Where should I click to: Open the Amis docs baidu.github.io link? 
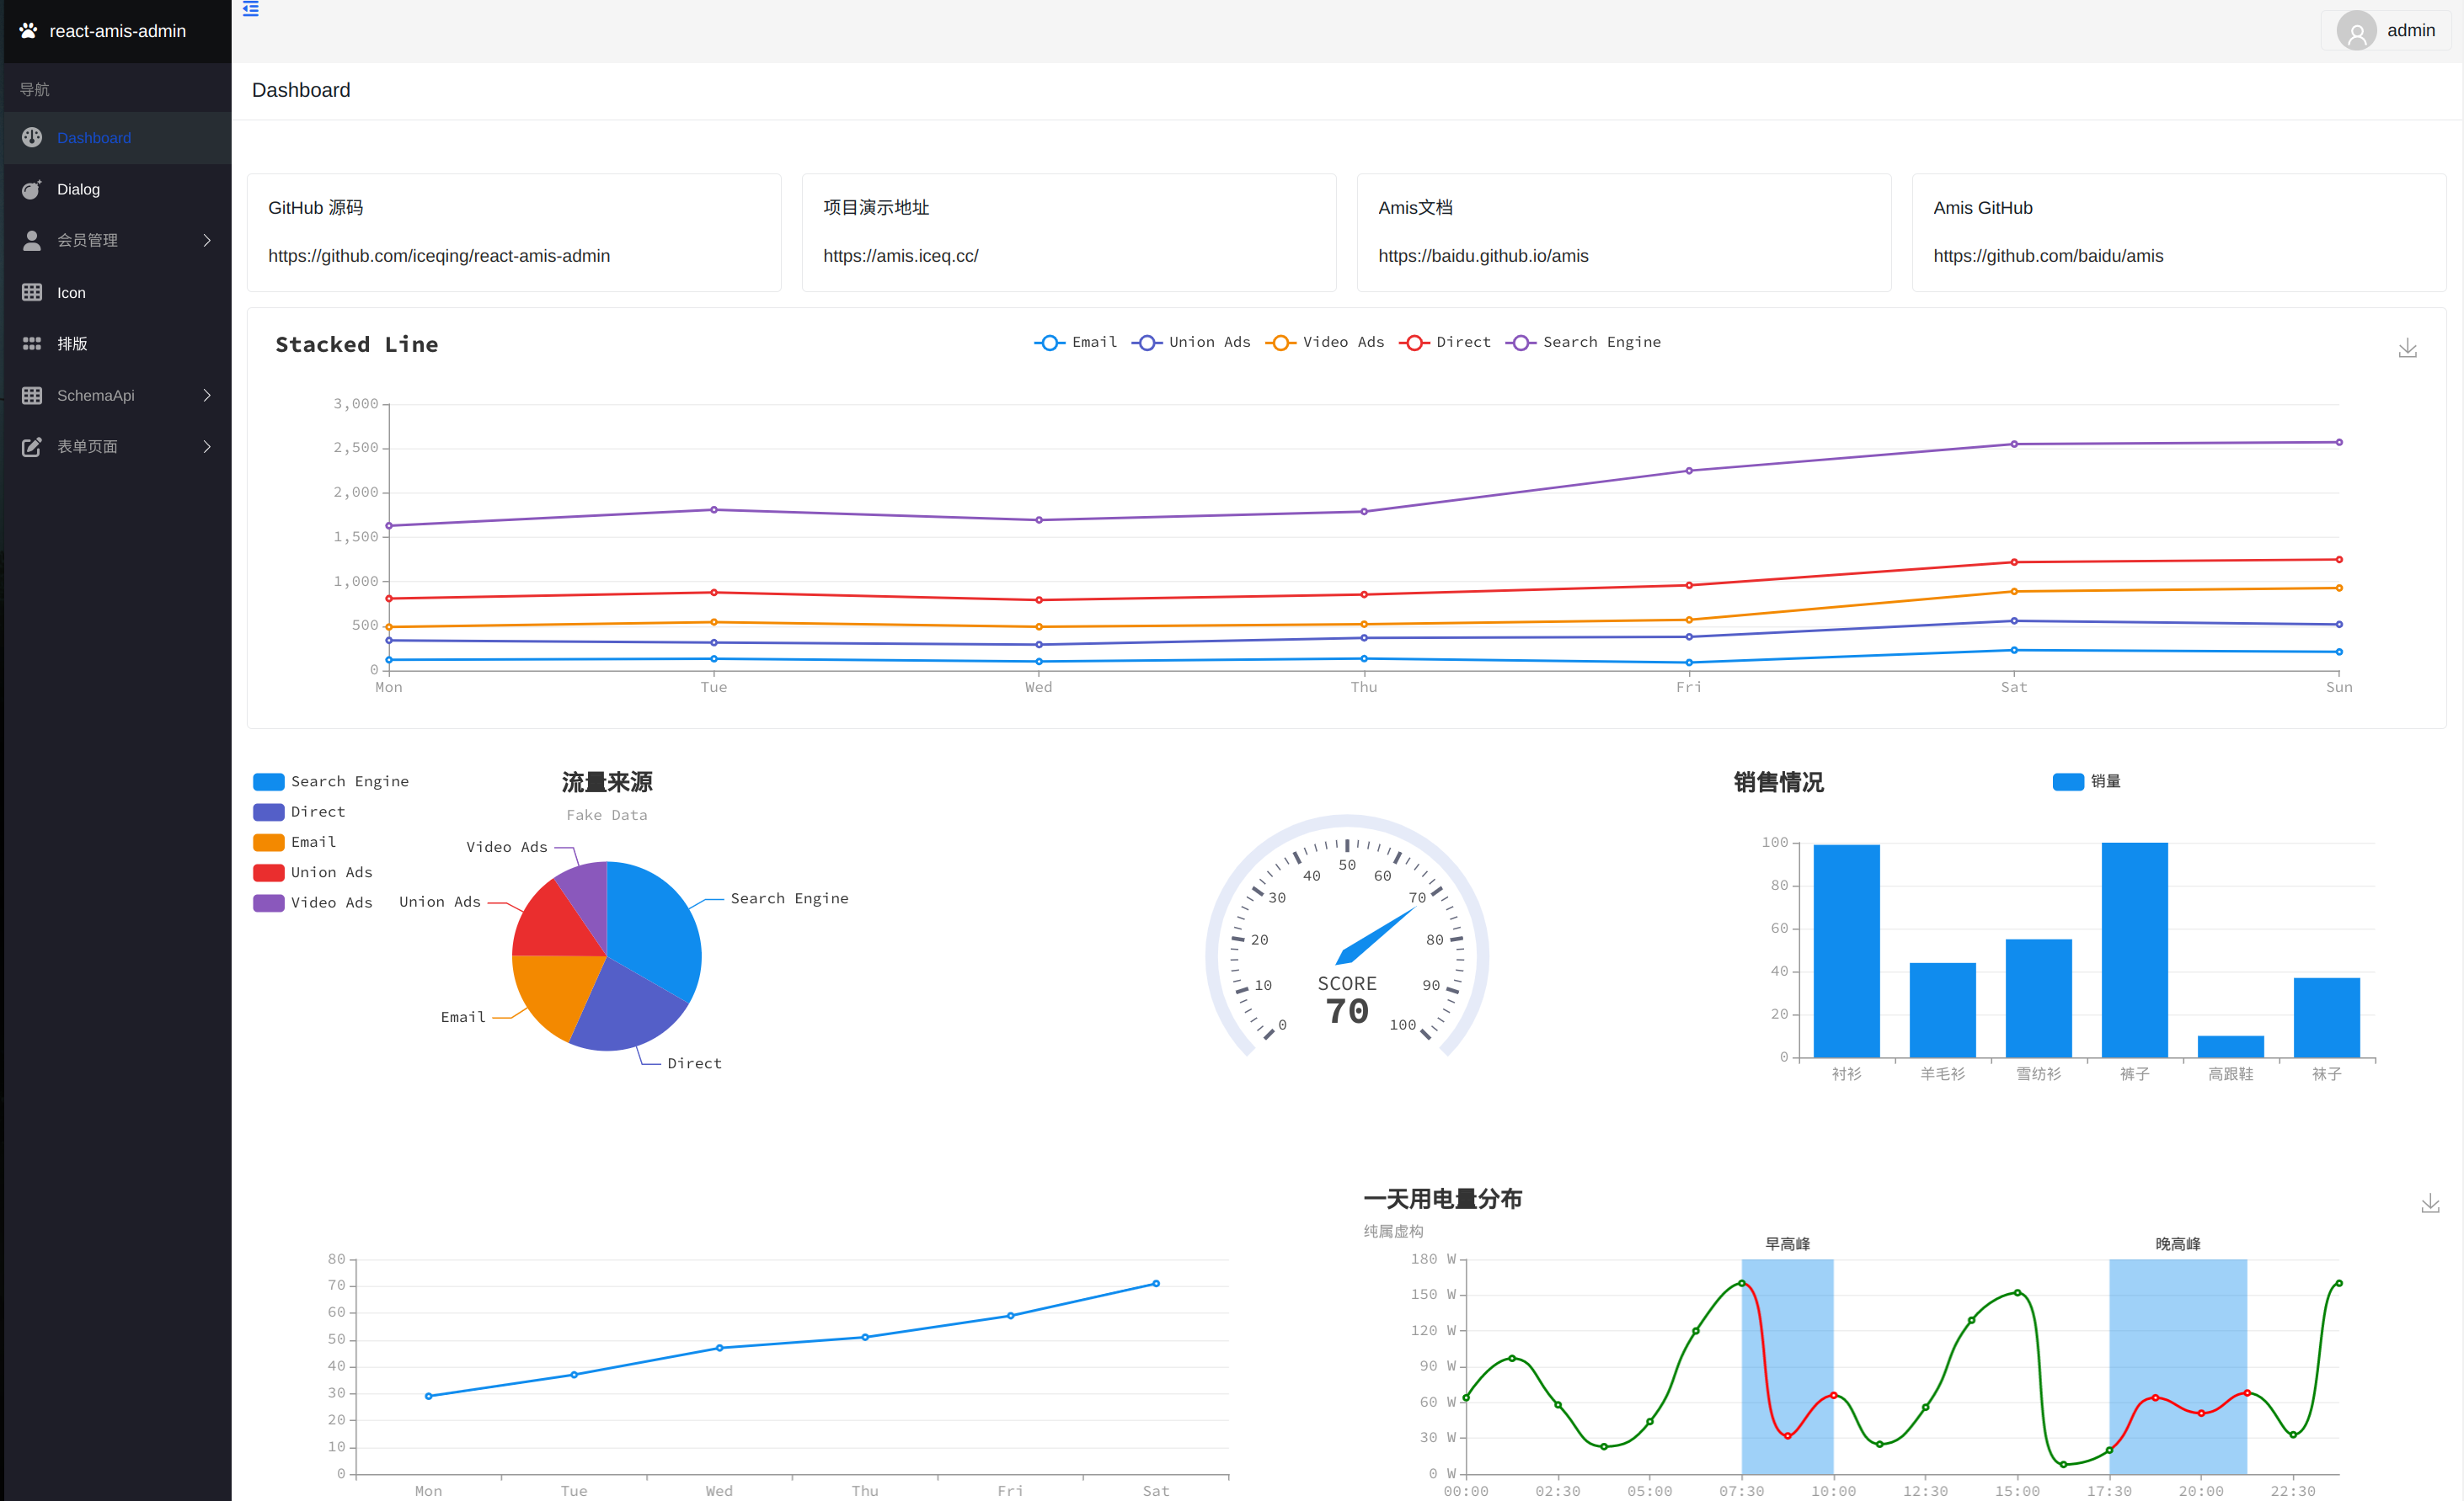(x=1482, y=257)
